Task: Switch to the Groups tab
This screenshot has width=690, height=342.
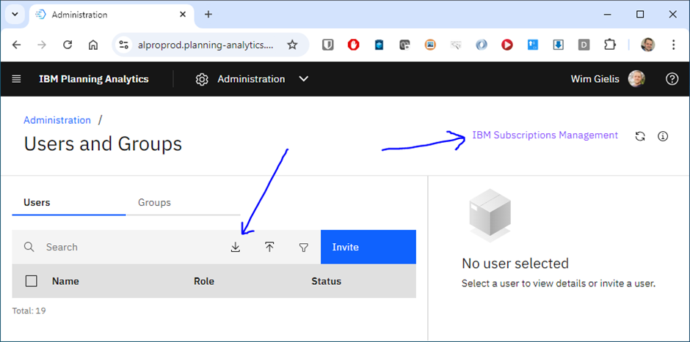Action: point(183,203)
